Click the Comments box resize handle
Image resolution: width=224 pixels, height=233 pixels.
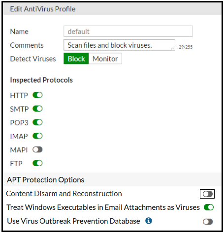[173, 48]
